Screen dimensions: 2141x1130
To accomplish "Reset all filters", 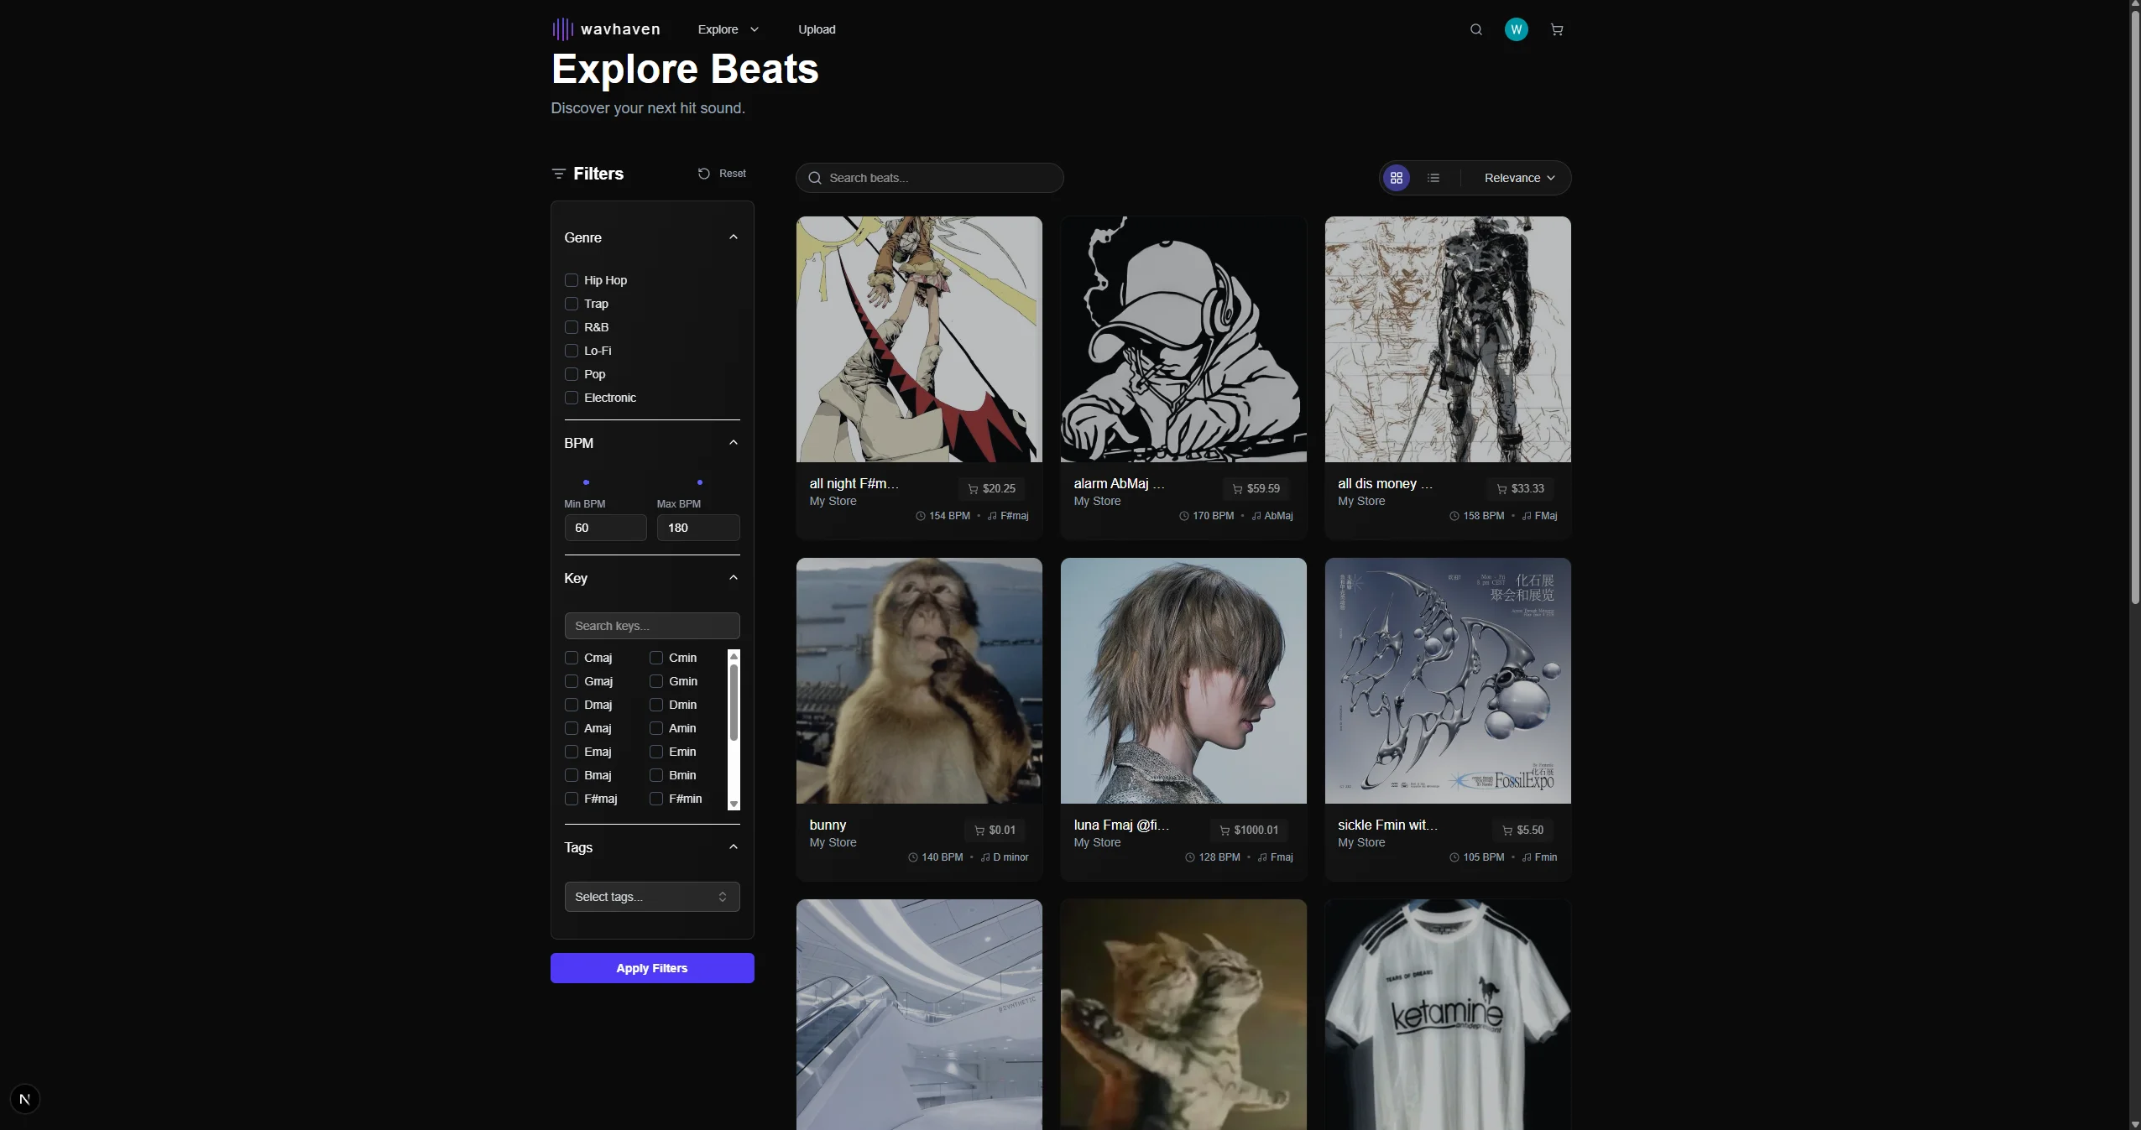I will tap(722, 174).
